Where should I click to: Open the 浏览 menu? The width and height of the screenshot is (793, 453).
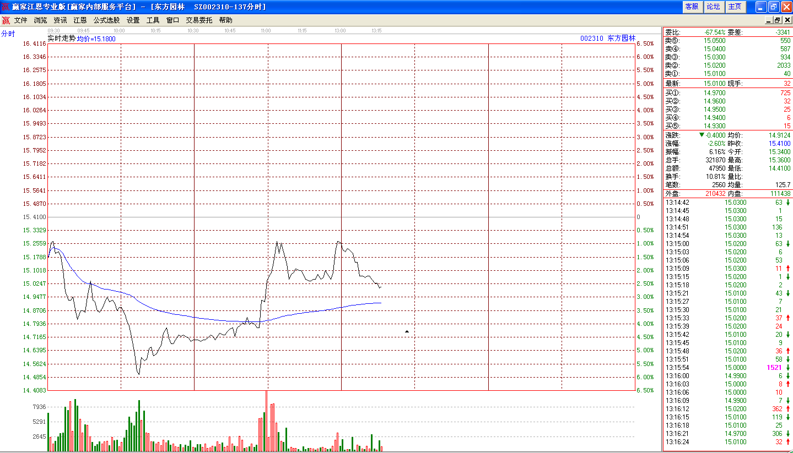(x=40, y=20)
